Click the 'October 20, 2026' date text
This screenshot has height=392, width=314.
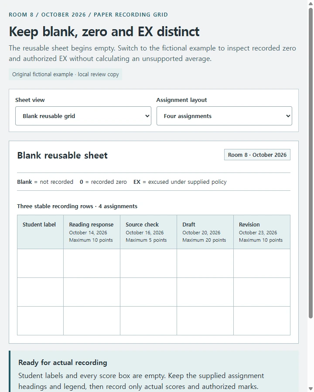pyautogui.click(x=201, y=233)
